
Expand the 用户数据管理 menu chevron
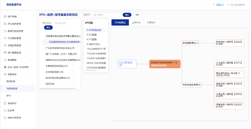pos(32,53)
